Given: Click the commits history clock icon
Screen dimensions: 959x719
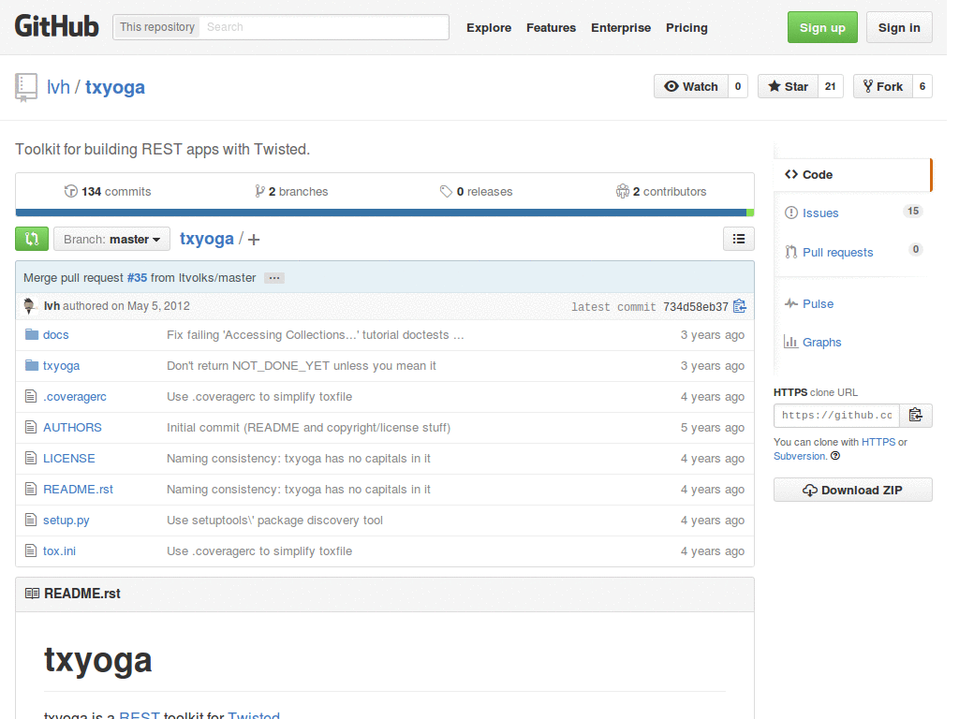Looking at the screenshot, I should pyautogui.click(x=71, y=191).
